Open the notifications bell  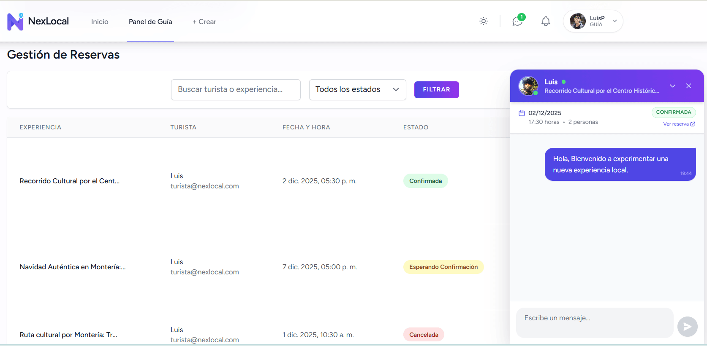click(546, 21)
